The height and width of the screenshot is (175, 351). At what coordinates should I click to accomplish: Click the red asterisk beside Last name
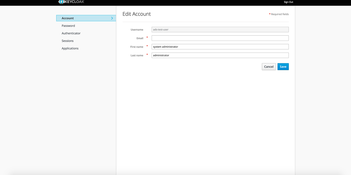point(147,55)
